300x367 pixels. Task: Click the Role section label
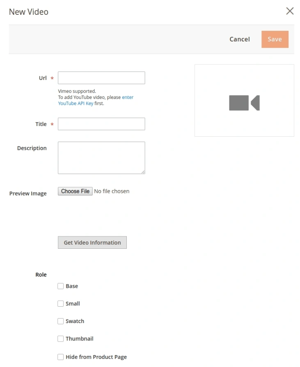[x=41, y=275]
